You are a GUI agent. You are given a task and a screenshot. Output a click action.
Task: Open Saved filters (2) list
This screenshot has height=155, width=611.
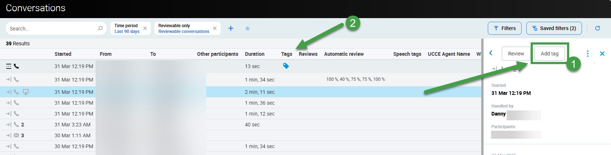point(554,28)
